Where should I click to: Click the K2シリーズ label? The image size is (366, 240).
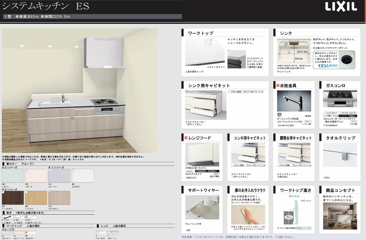click(9, 189)
